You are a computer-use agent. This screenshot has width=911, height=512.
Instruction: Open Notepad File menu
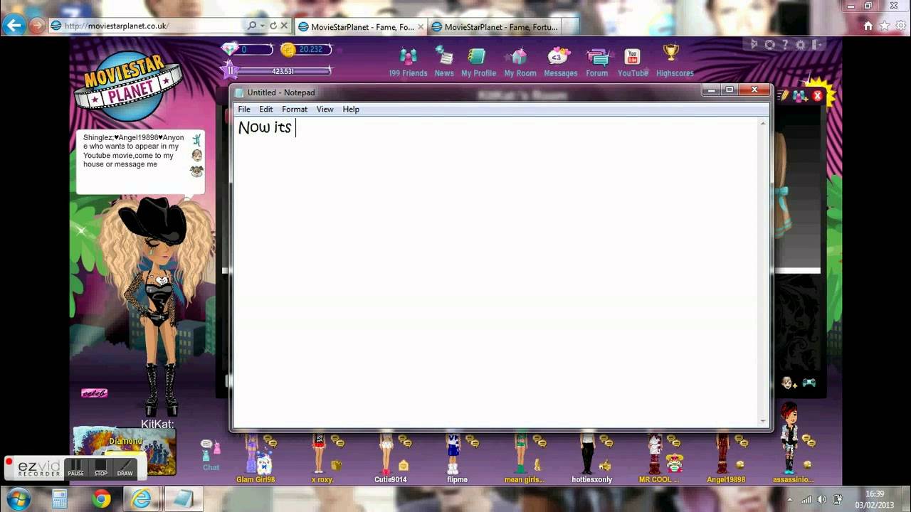point(244,110)
